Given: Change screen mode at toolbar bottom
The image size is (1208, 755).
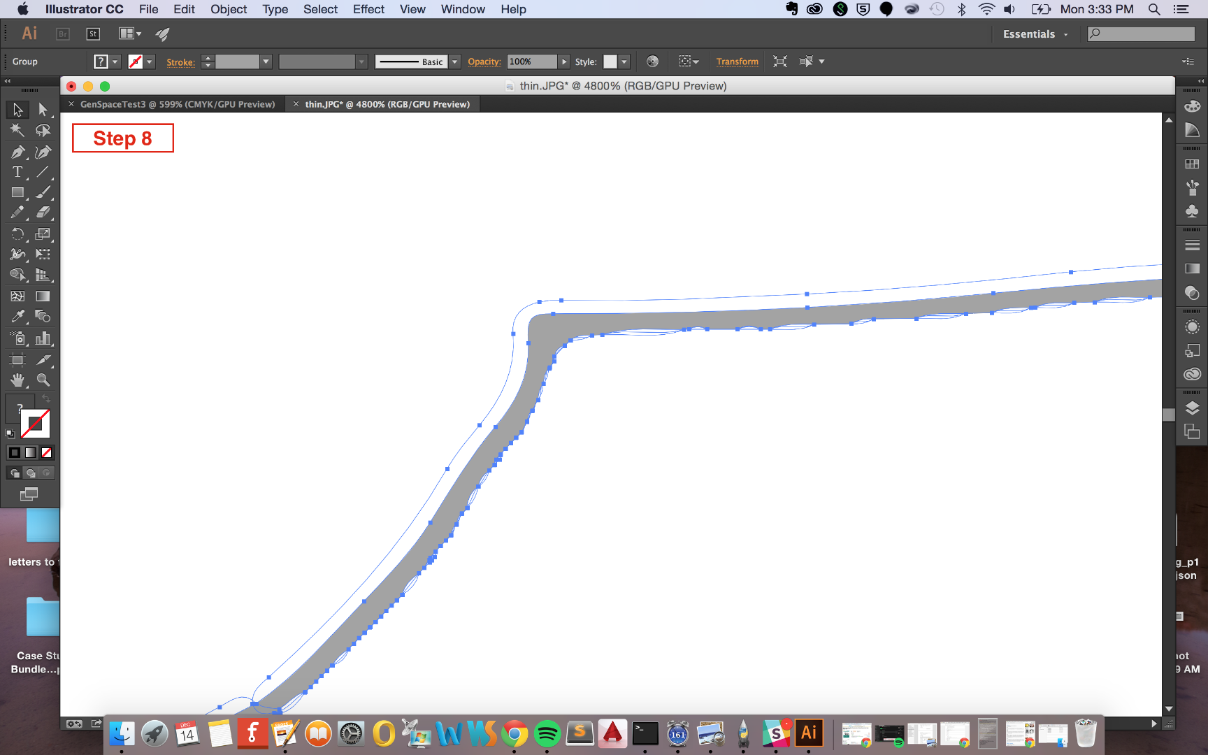Looking at the screenshot, I should (29, 494).
